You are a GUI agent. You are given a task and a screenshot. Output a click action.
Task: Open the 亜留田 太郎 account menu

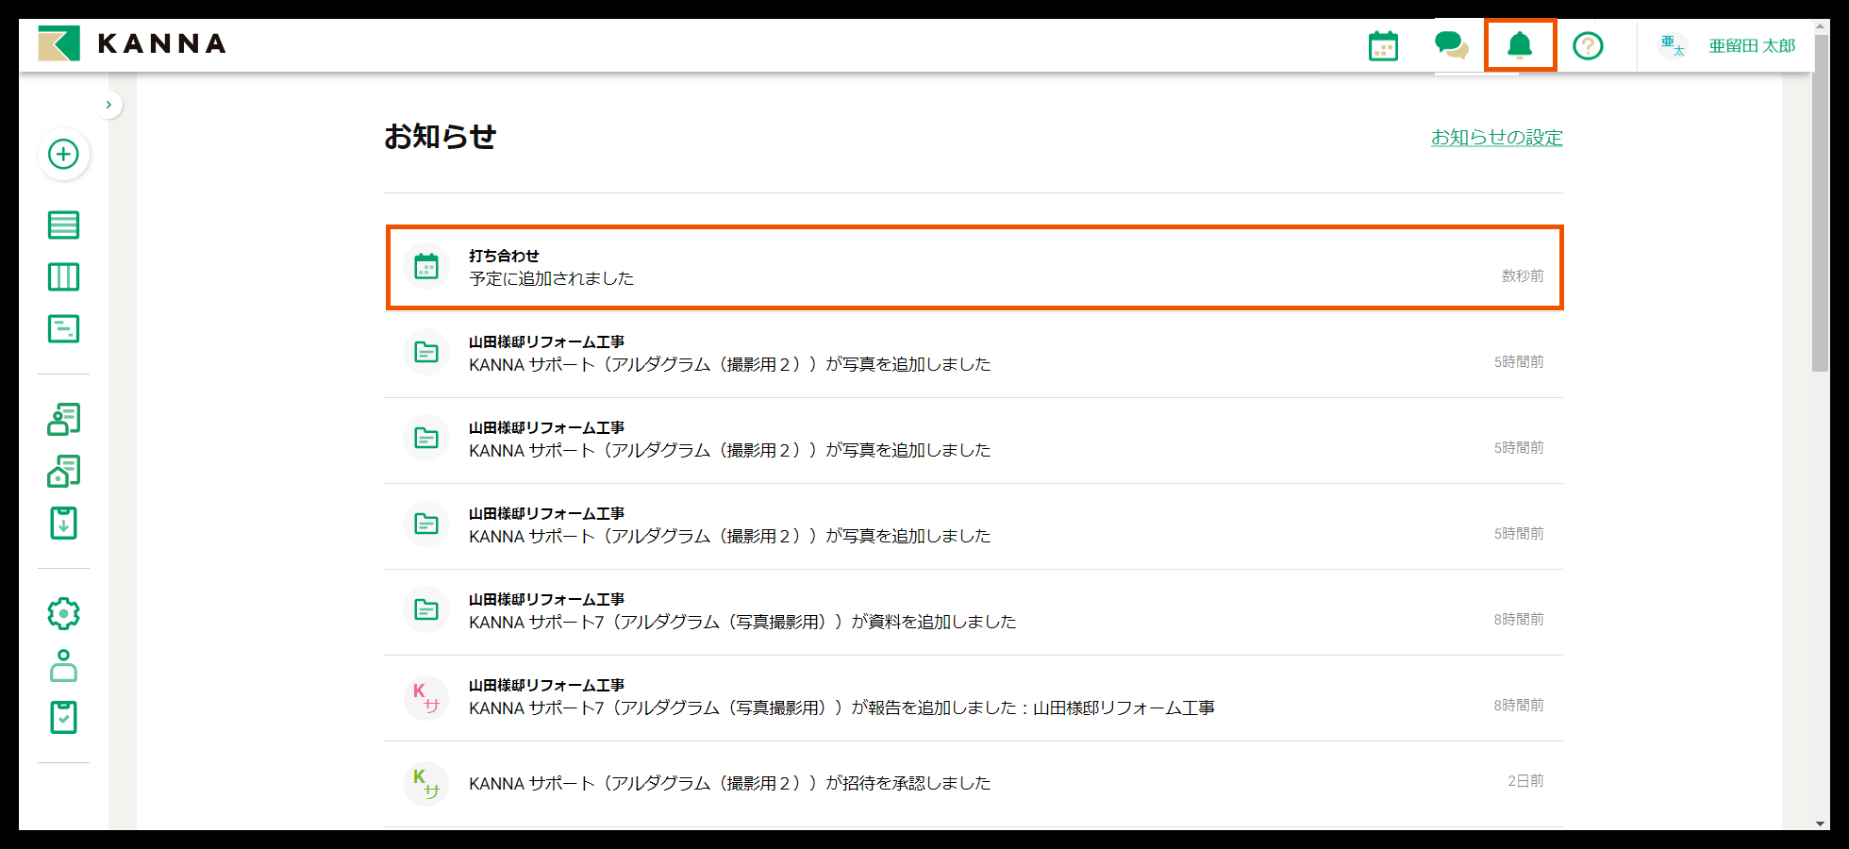[x=1750, y=44]
